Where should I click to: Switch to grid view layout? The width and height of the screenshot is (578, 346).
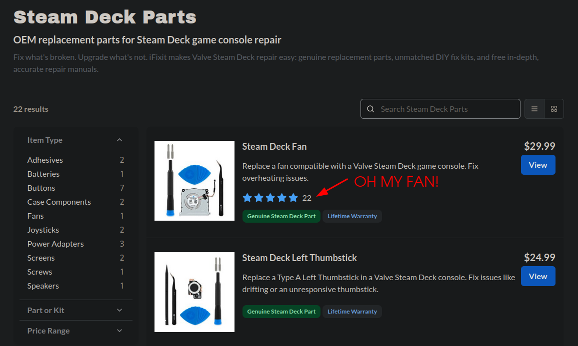point(554,109)
